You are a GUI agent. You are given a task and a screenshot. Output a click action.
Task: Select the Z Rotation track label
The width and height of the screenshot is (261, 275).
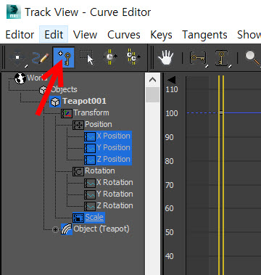[x=115, y=205]
